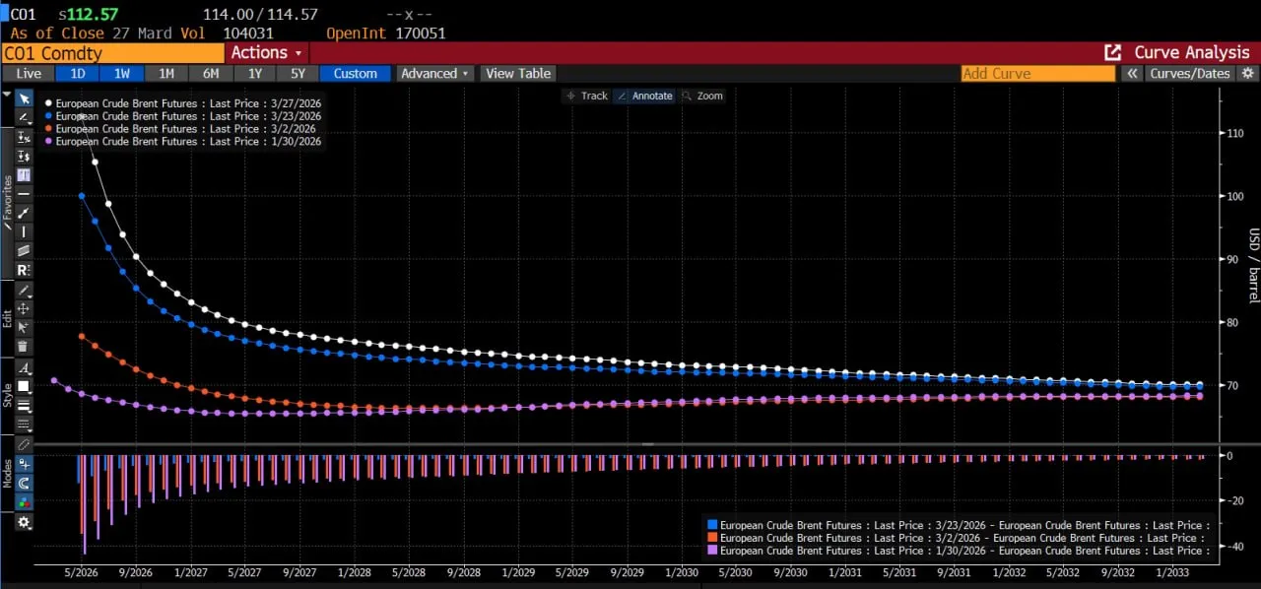
Task: Select the move crosshair tool in Edit section
Action: [24, 309]
